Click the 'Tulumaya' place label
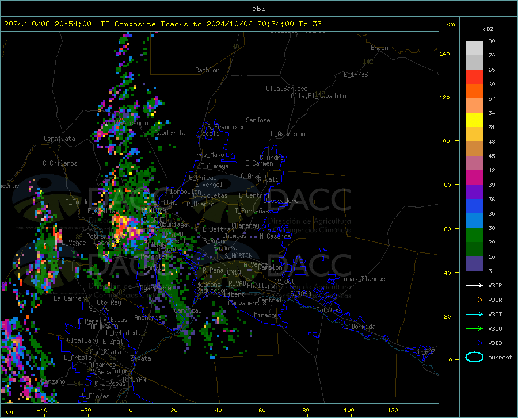Viewport: 518px width, 418px height. [215, 166]
